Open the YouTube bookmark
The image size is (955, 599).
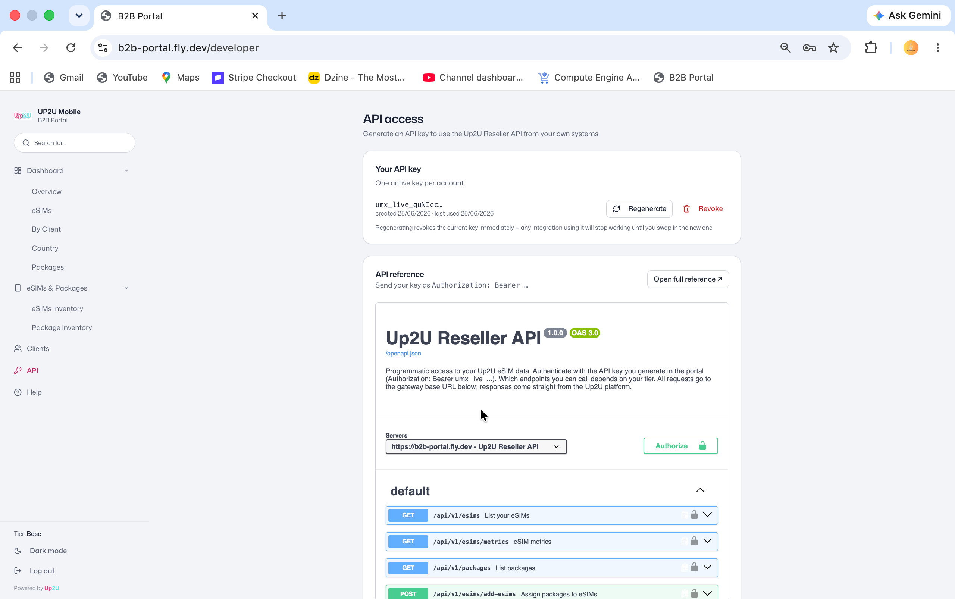pos(122,78)
